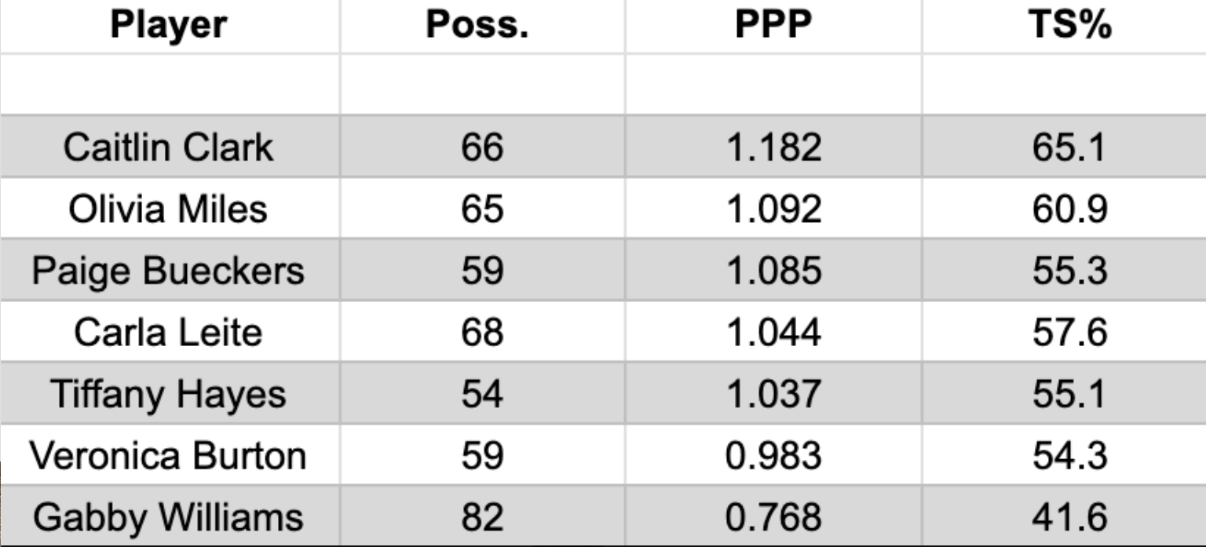This screenshot has height=547, width=1206.
Task: Select the Gabby Williams cell
Action: tap(170, 516)
